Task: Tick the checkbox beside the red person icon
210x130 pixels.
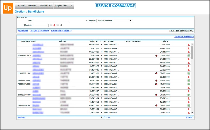Action: coord(51,25)
